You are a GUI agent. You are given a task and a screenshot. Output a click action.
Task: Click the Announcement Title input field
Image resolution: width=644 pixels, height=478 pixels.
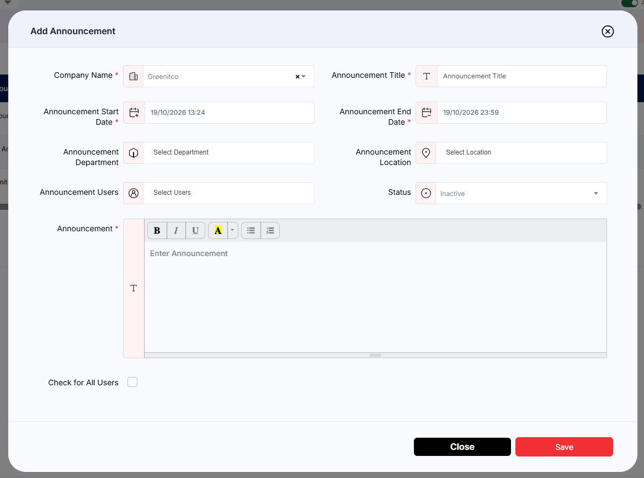[x=521, y=76]
